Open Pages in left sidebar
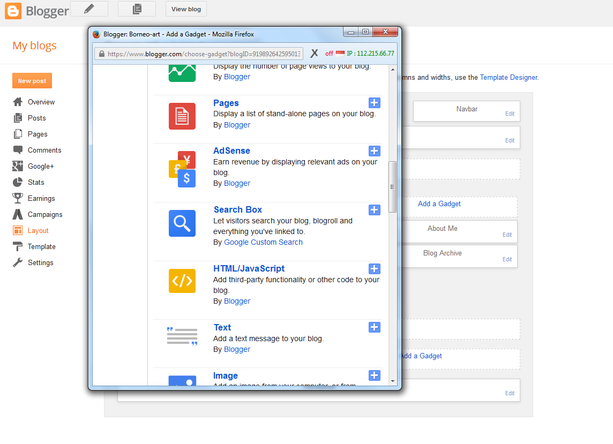613x444 pixels. pyautogui.click(x=38, y=134)
